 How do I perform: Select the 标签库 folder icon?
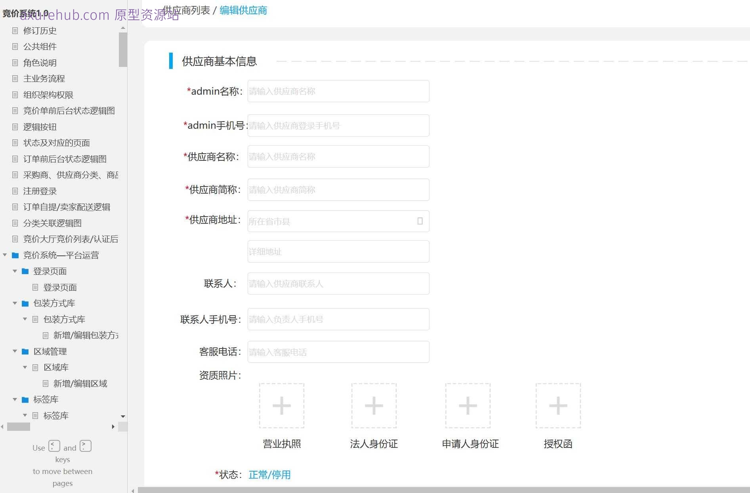click(x=25, y=399)
